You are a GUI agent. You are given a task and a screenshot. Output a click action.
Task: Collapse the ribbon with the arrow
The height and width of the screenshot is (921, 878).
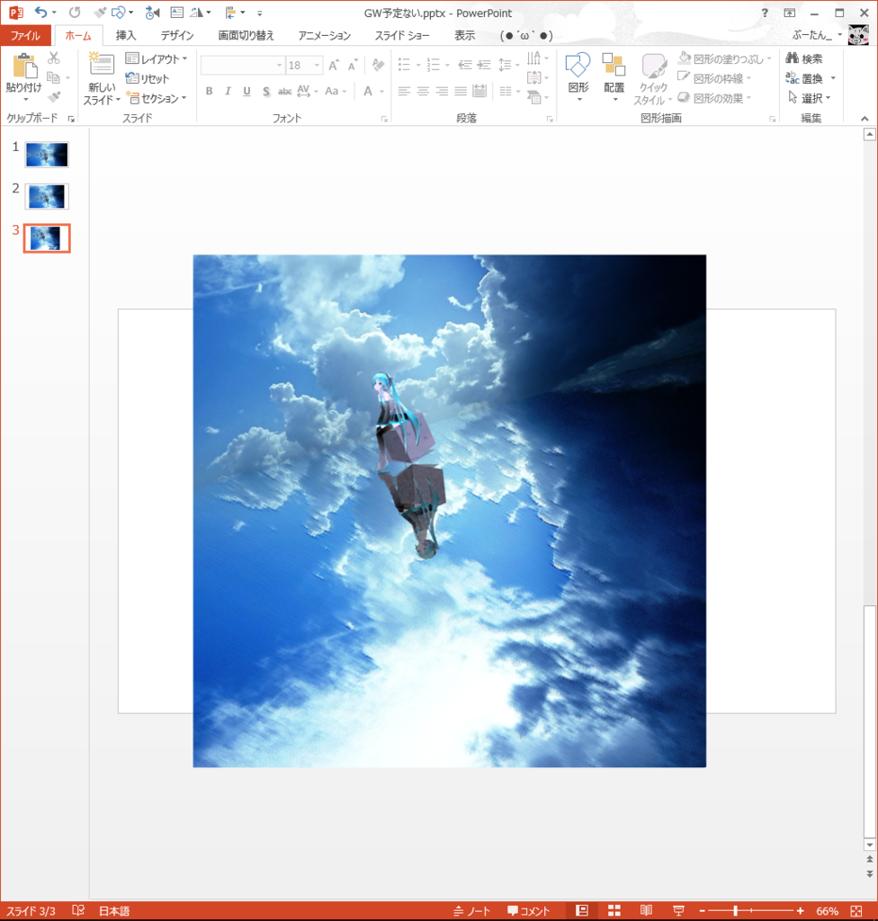click(x=865, y=119)
